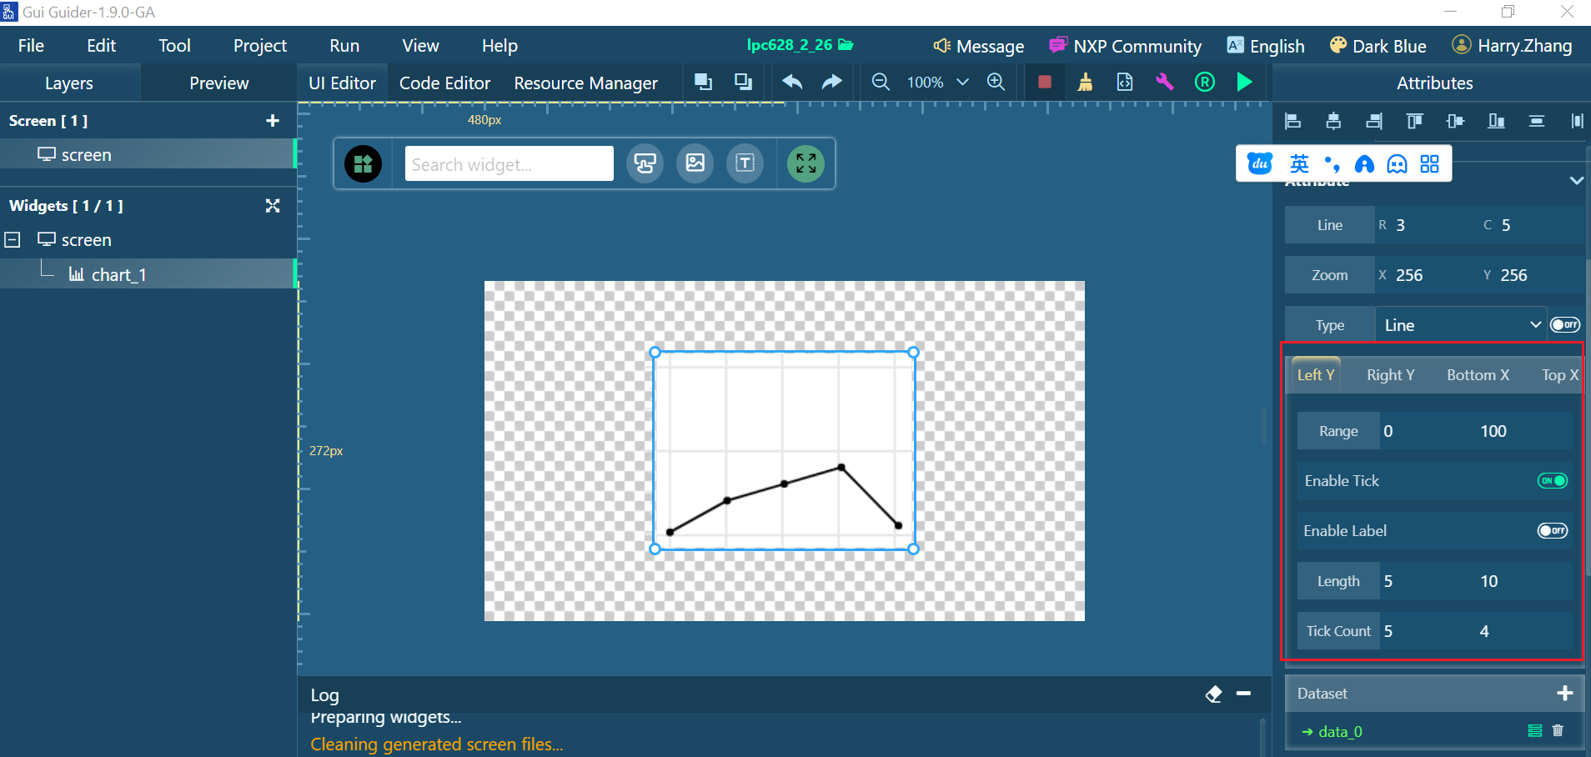Select the Top X axis tab

1559,375
